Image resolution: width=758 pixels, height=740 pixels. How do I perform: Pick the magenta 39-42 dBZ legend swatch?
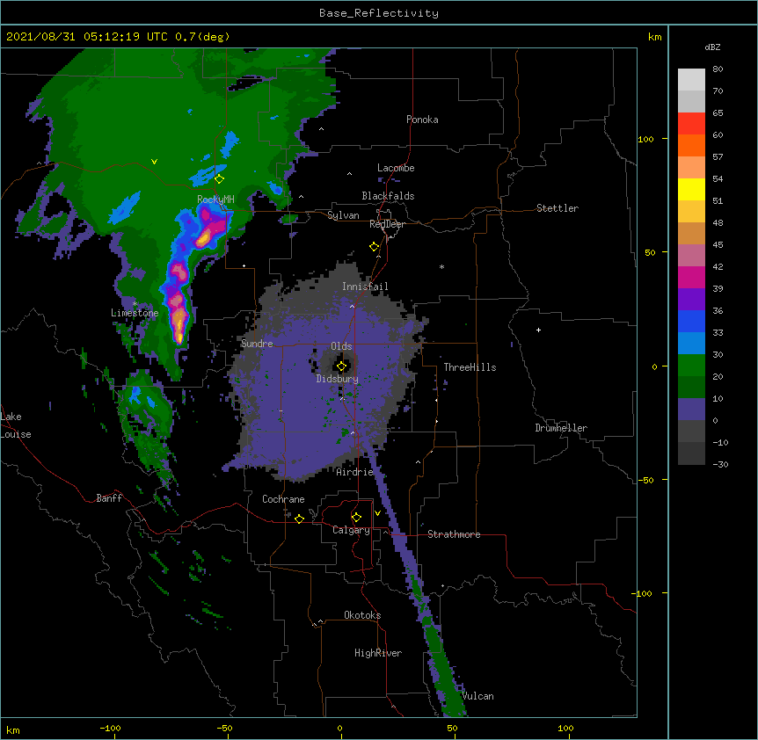click(x=691, y=277)
